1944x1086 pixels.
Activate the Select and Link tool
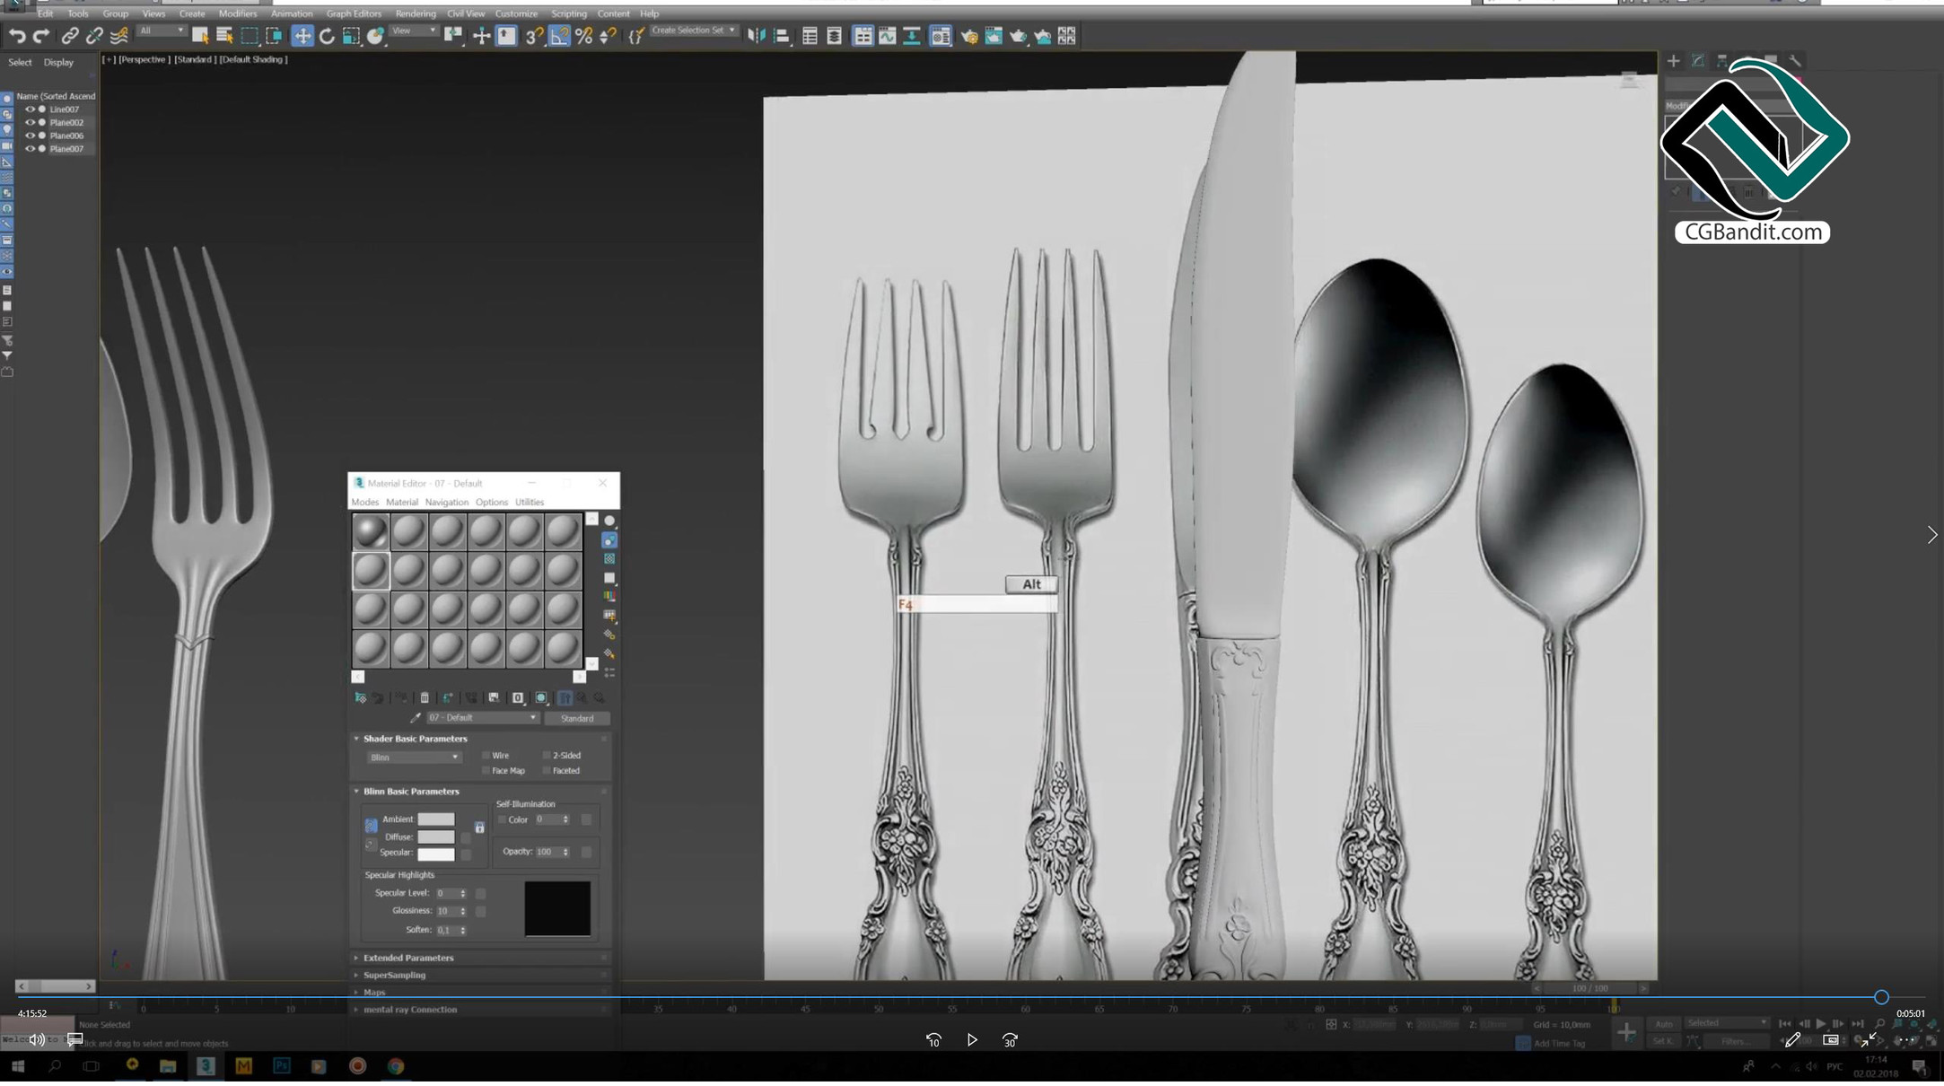point(69,36)
